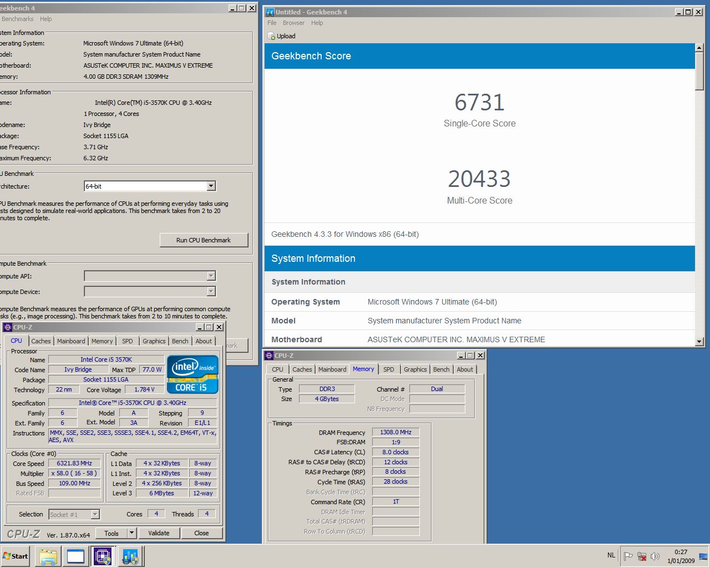Switch to Mainboard tab in CPU-Z Processor window
This screenshot has height=568, width=710.
pos(71,341)
